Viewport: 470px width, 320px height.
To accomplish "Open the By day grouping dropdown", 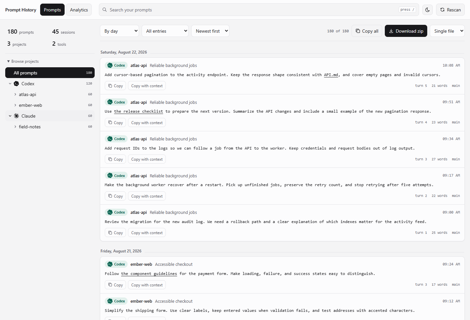I will [119, 31].
